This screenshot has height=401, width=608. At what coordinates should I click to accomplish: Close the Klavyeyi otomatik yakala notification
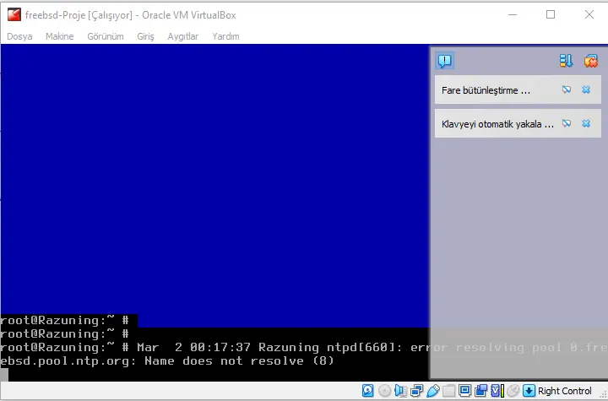click(586, 124)
